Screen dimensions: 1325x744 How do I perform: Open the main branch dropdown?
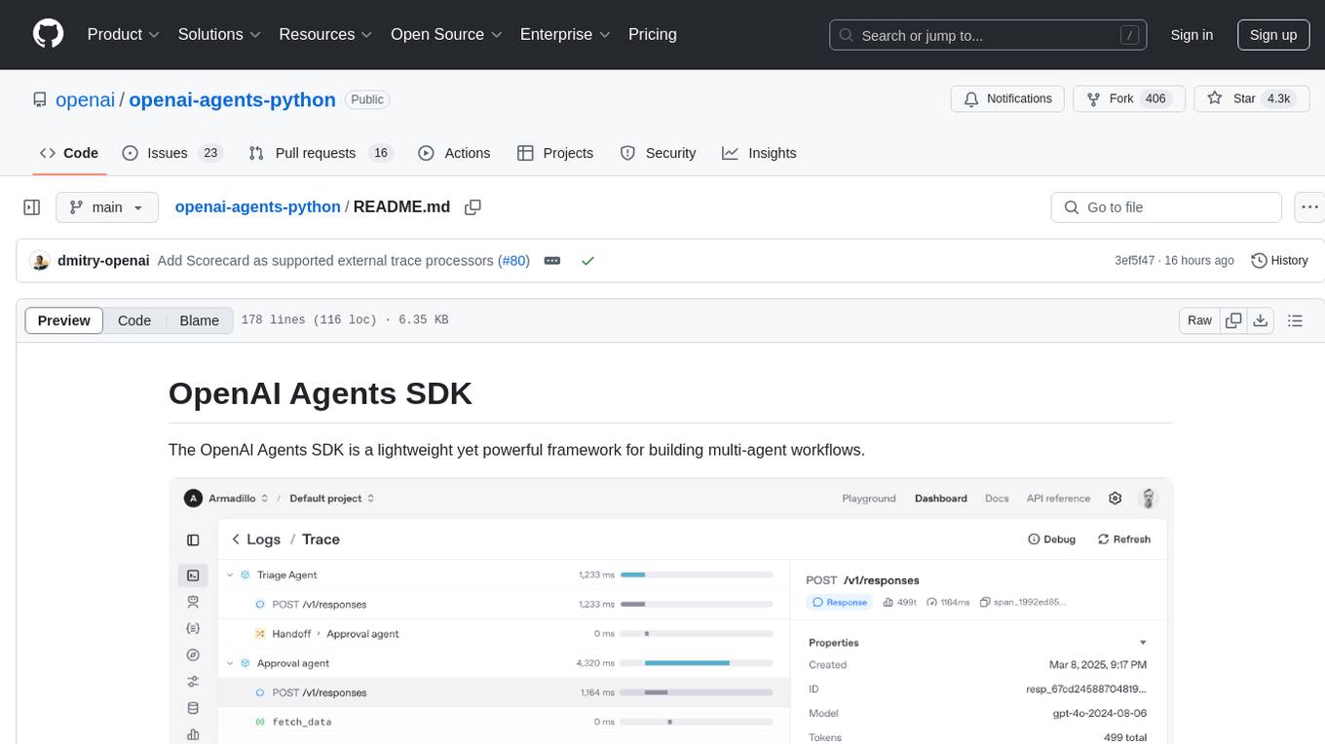pyautogui.click(x=107, y=207)
